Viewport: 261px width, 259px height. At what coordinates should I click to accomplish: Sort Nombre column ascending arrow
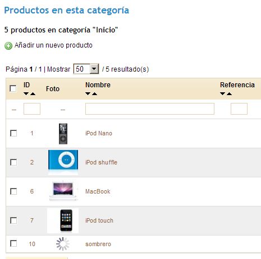coord(95,93)
